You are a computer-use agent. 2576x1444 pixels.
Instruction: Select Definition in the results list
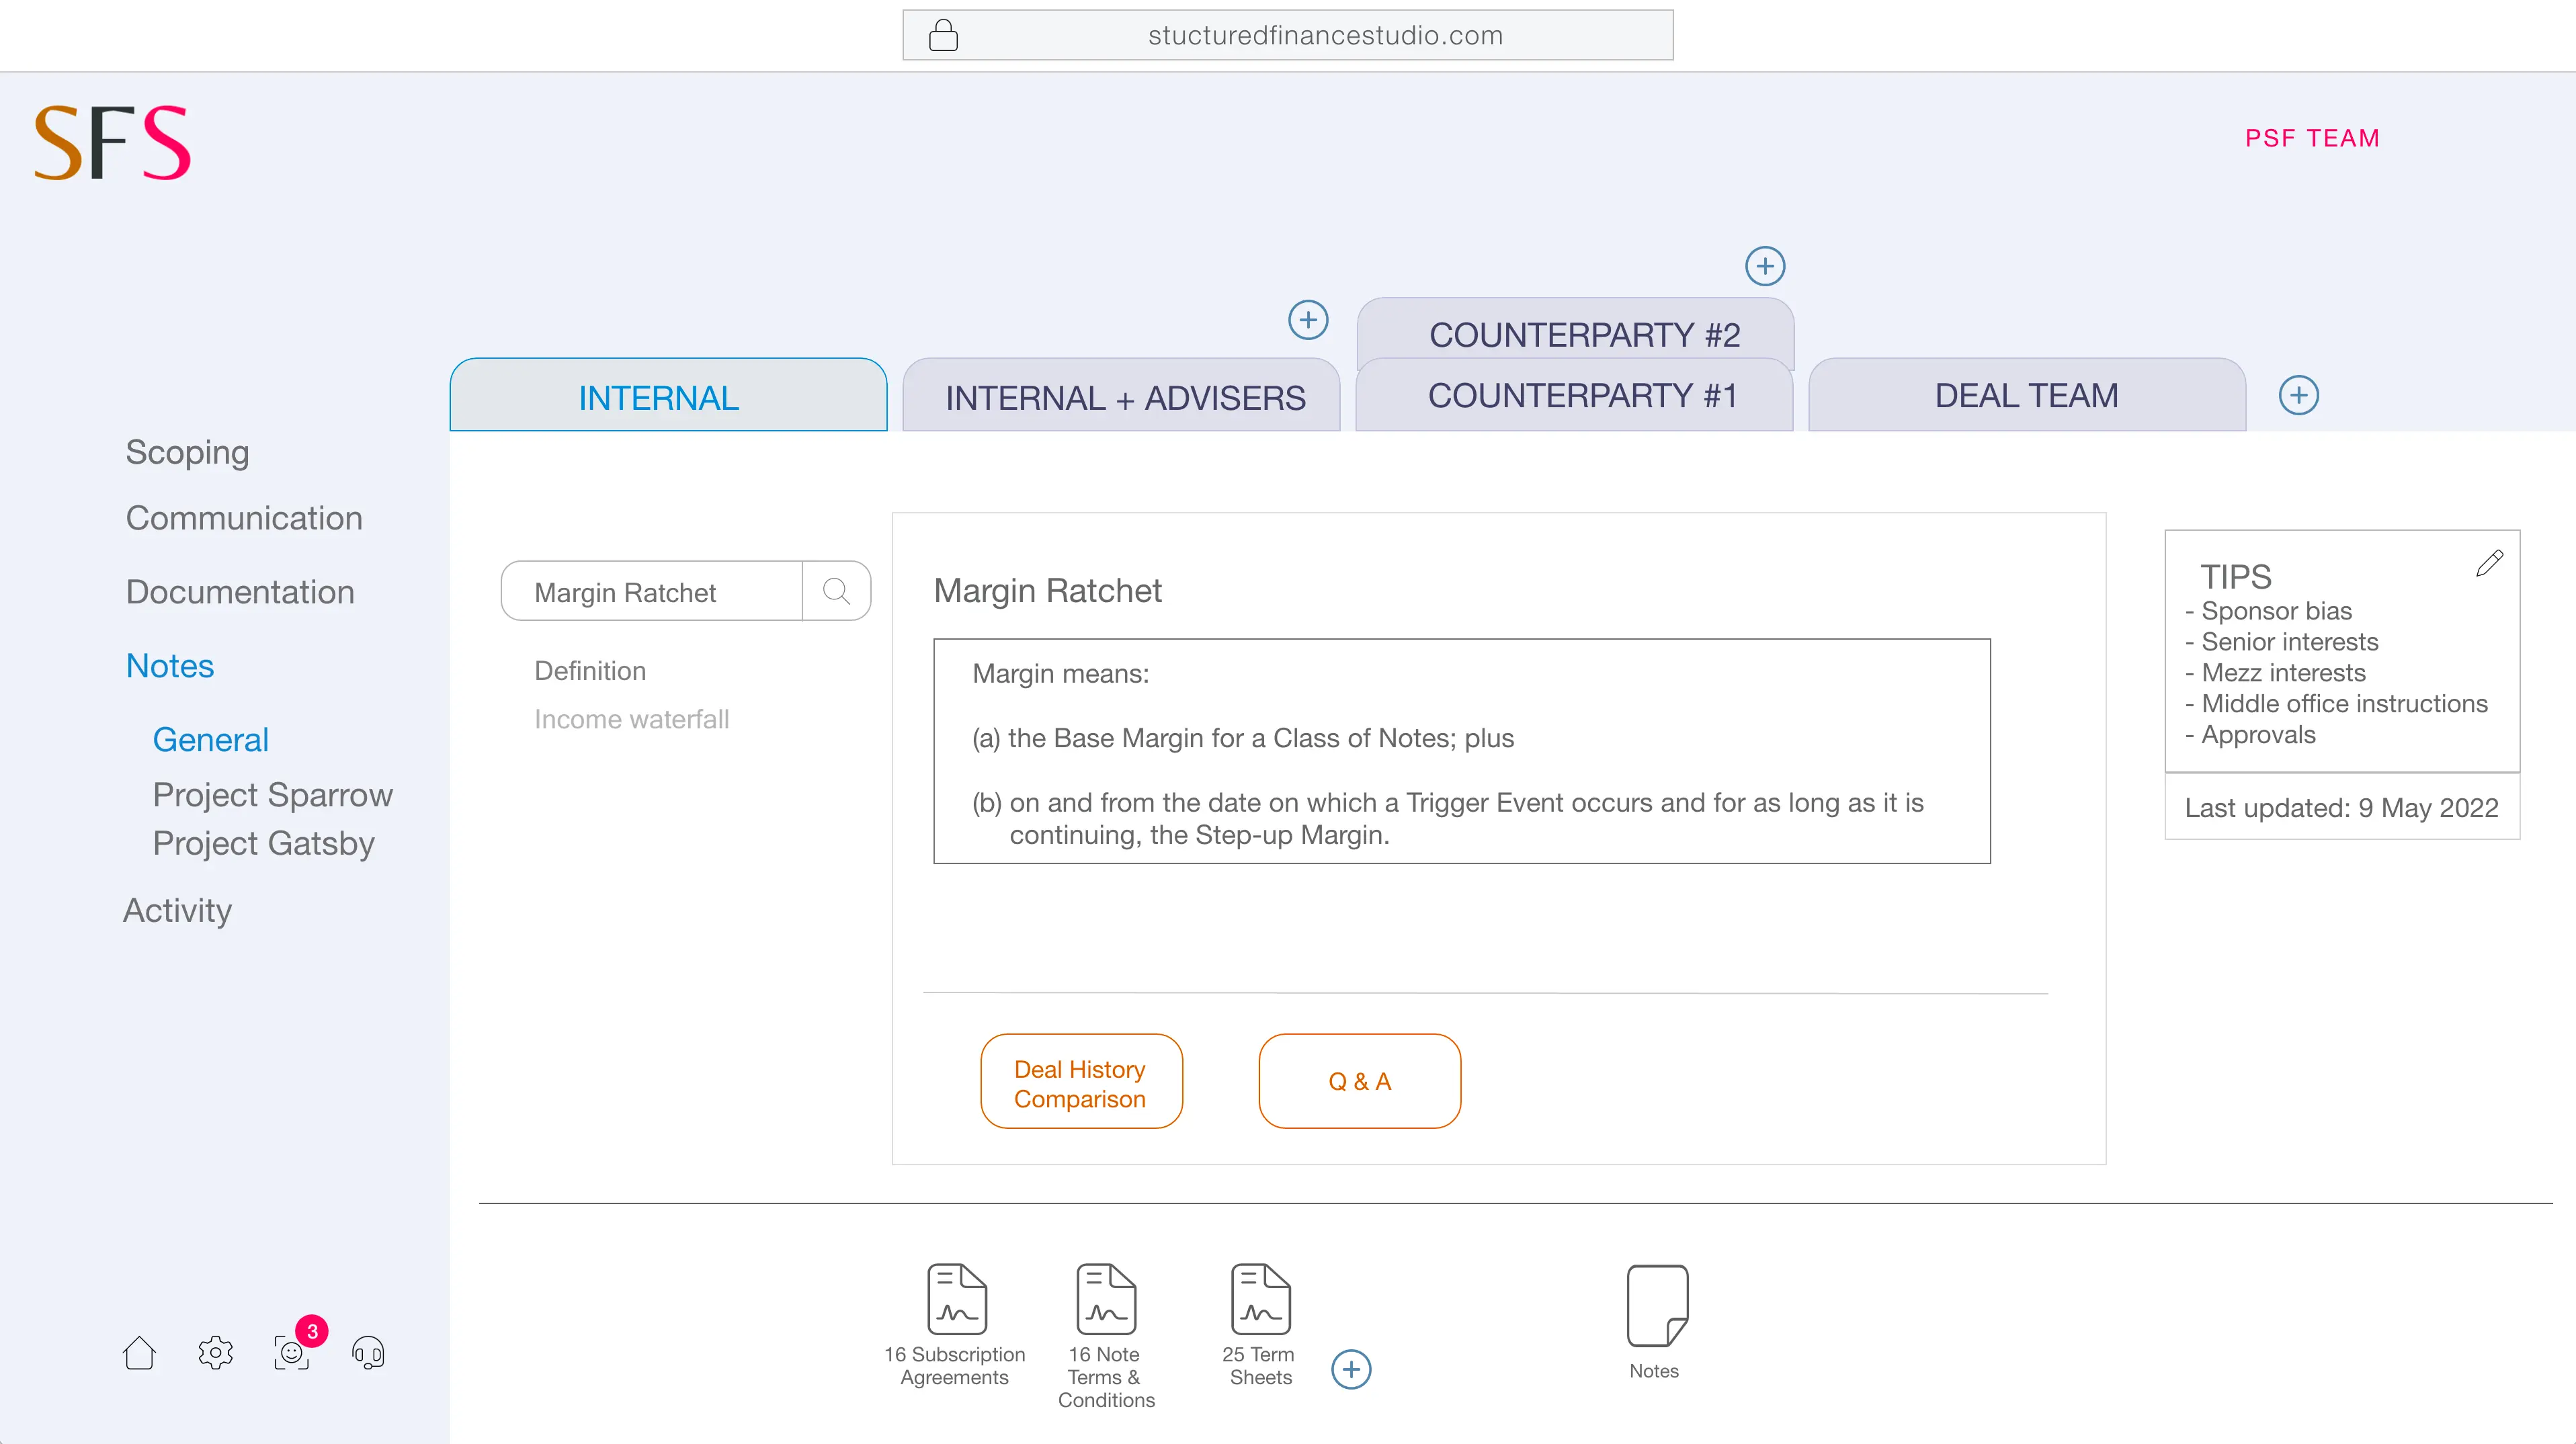(x=590, y=671)
